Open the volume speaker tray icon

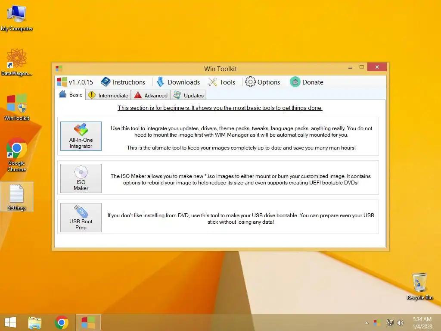[x=400, y=322]
